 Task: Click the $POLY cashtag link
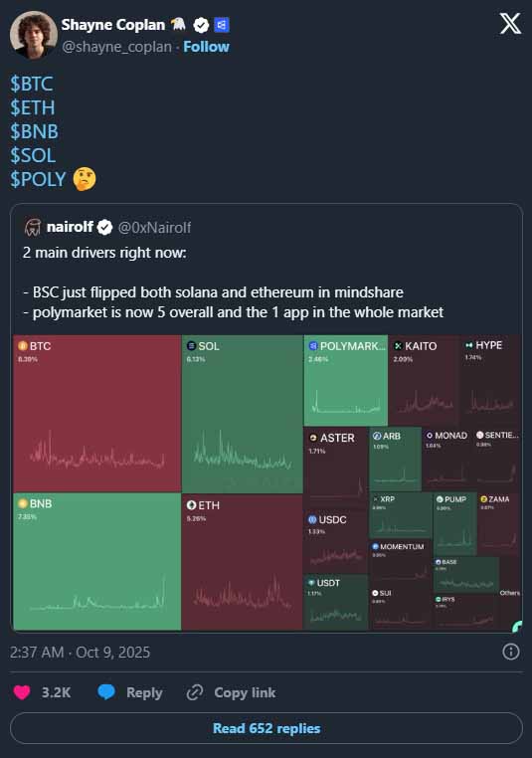pos(38,179)
